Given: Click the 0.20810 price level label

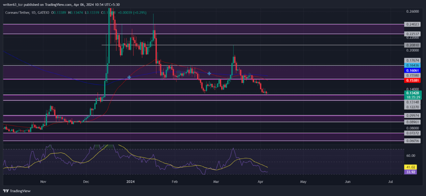Looking at the screenshot, I should point(412,45).
